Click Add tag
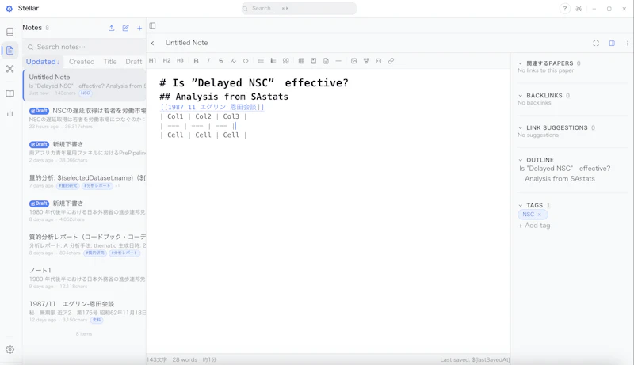This screenshot has height=365, width=634. point(534,226)
